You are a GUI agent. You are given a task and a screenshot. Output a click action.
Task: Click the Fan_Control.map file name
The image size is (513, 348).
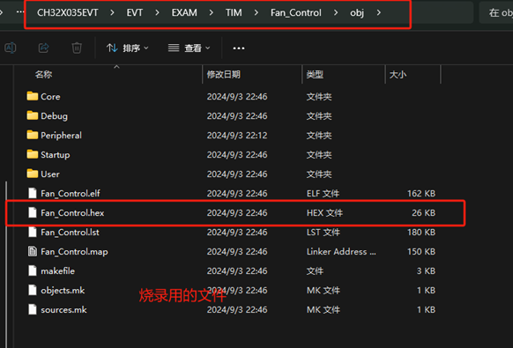click(74, 252)
